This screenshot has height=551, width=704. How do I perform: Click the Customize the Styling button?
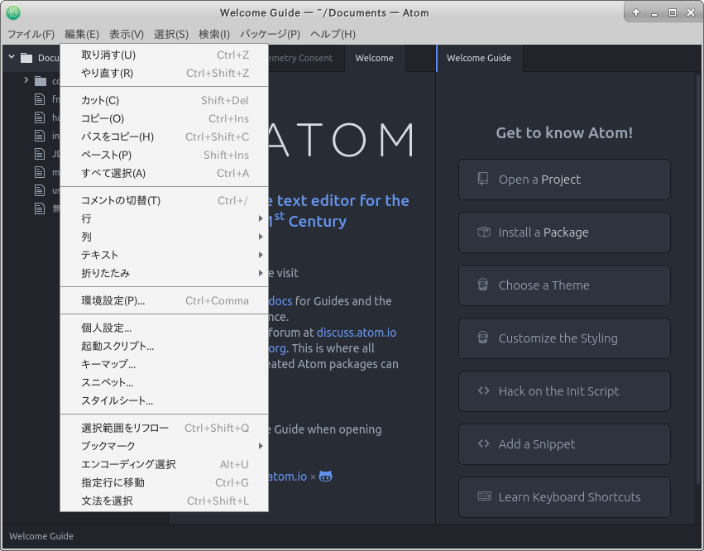[x=564, y=338]
